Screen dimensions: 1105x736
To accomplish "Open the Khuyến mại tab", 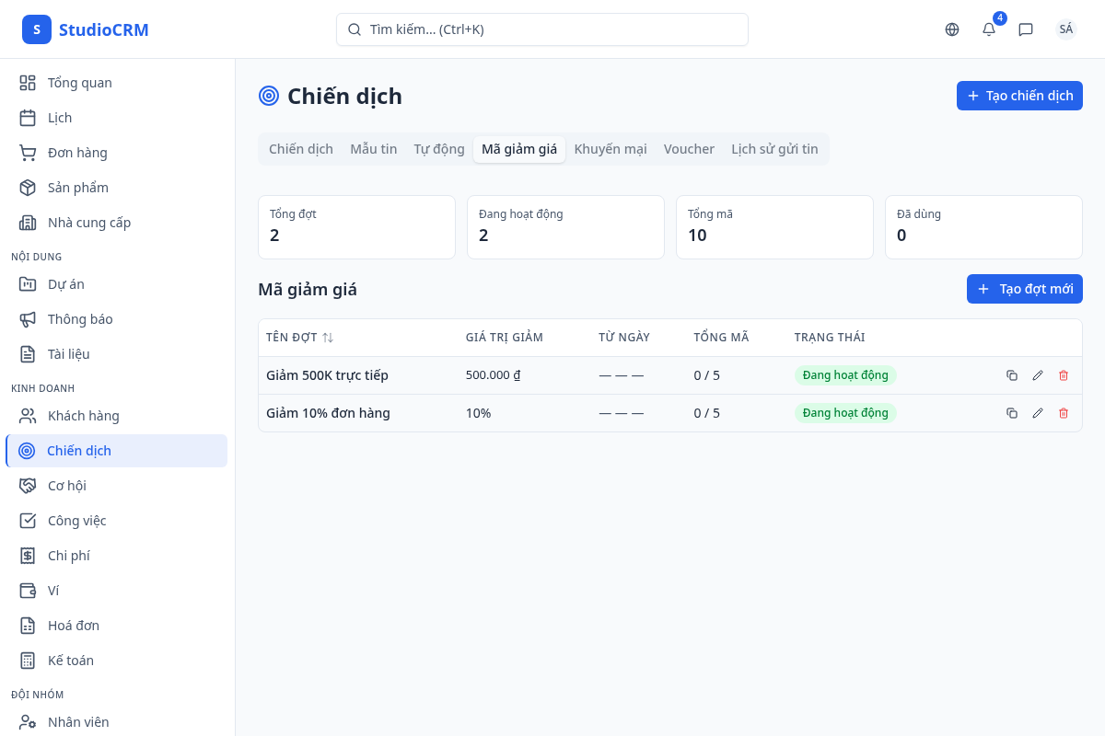I will coord(610,149).
